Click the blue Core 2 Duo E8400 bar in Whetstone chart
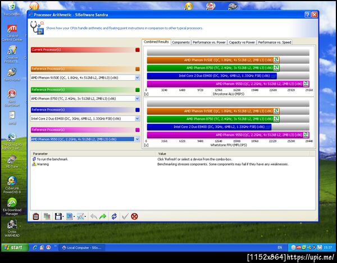The image size is (337, 263). tap(209, 127)
